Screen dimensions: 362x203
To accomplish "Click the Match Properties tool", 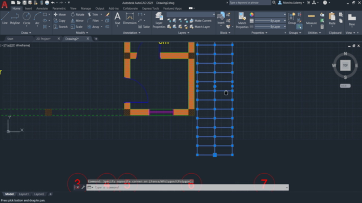I will [242, 20].
